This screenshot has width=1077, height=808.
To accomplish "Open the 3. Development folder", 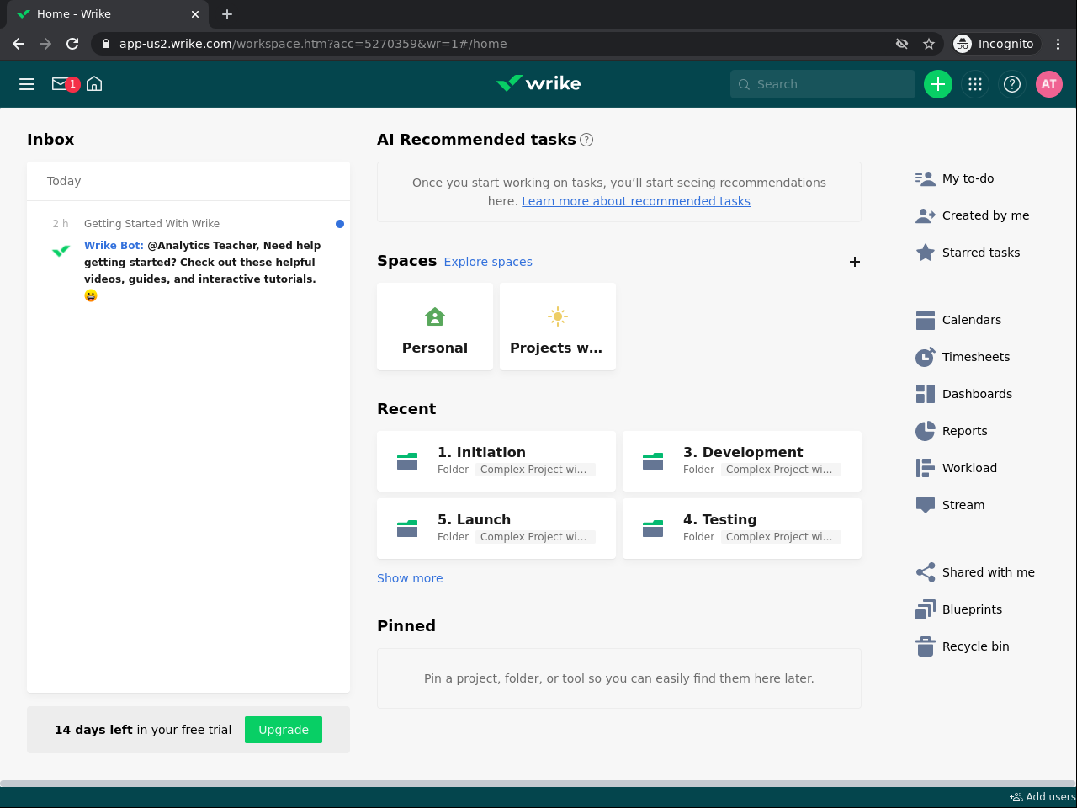I will coord(742,461).
